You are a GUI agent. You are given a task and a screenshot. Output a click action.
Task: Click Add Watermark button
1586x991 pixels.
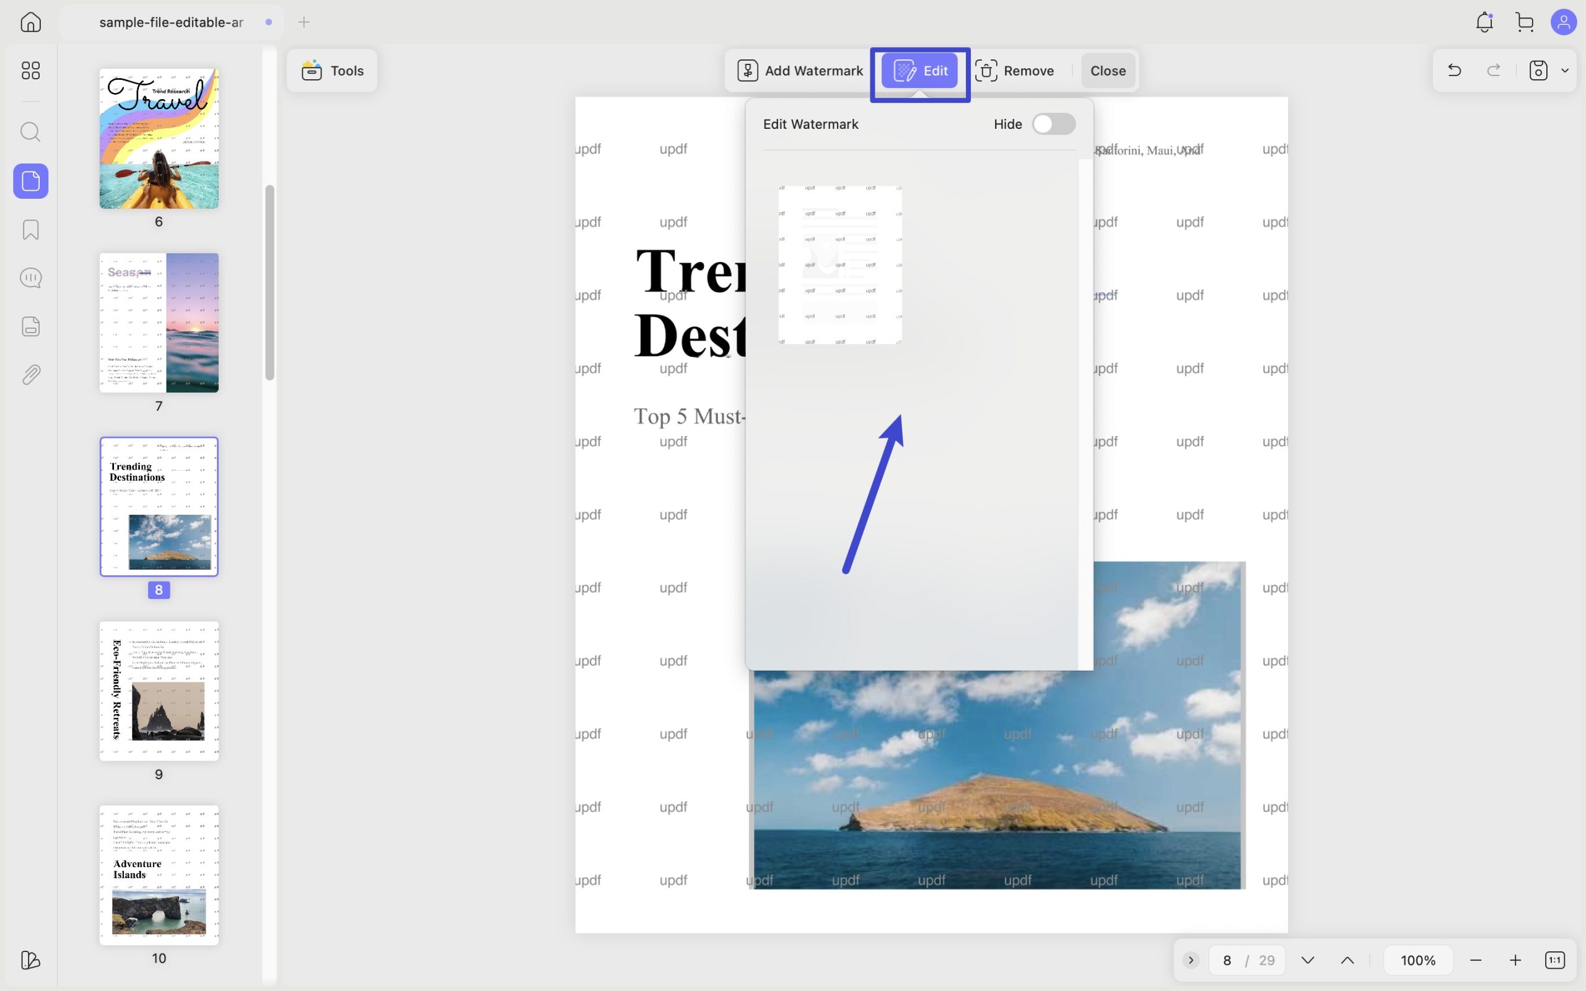point(800,70)
